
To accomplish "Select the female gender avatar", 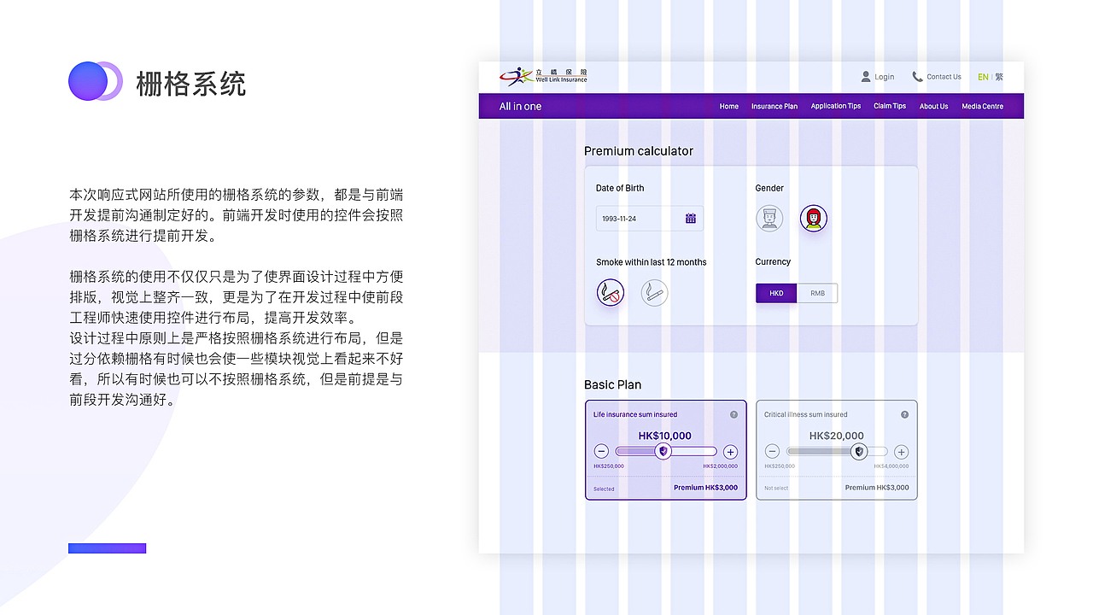I will tap(814, 218).
